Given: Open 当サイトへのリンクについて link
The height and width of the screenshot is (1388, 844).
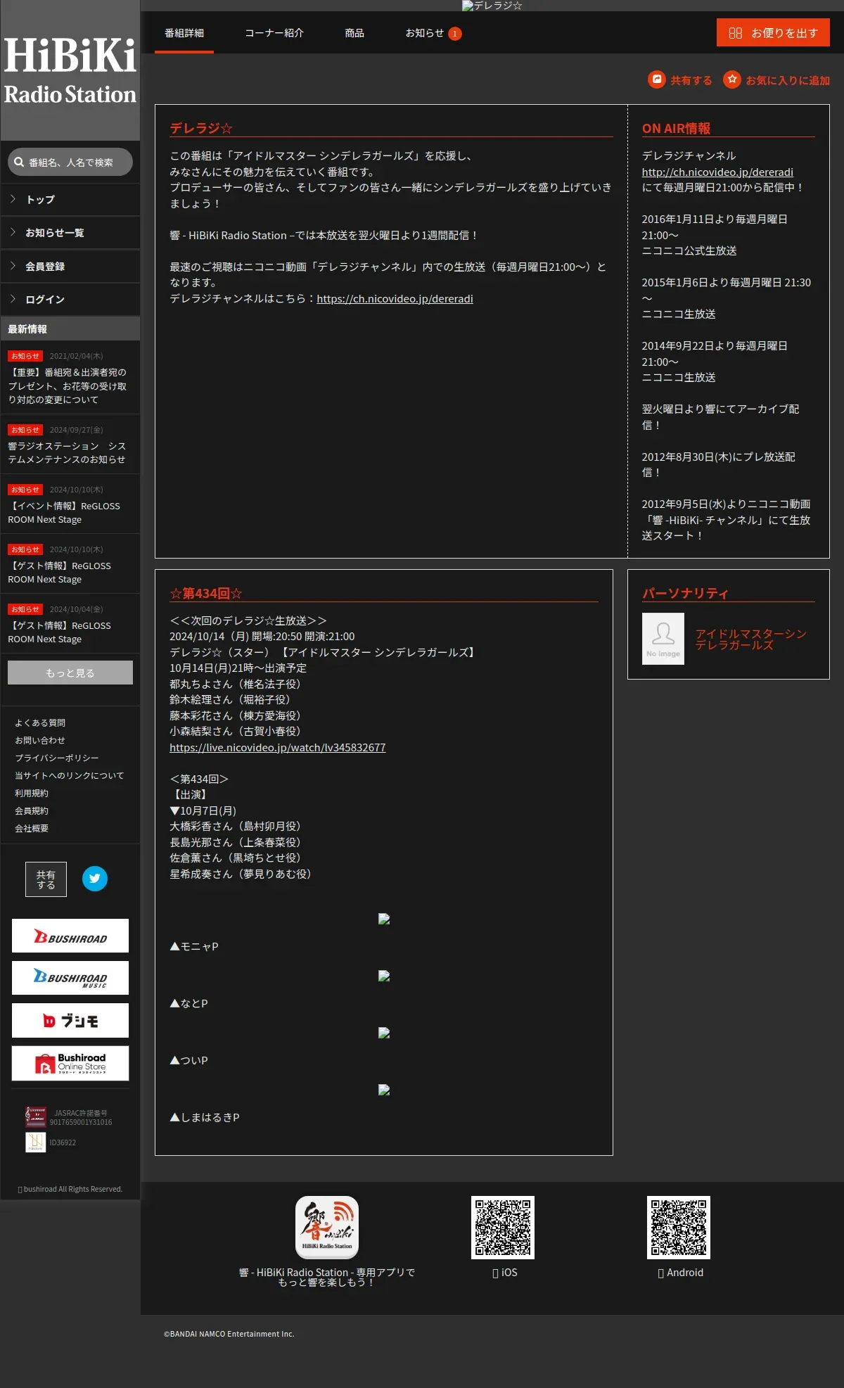Looking at the screenshot, I should tap(70, 775).
